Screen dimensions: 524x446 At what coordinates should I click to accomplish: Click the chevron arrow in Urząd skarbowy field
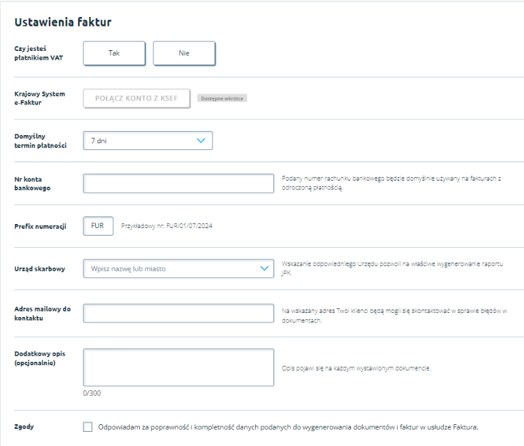[264, 269]
